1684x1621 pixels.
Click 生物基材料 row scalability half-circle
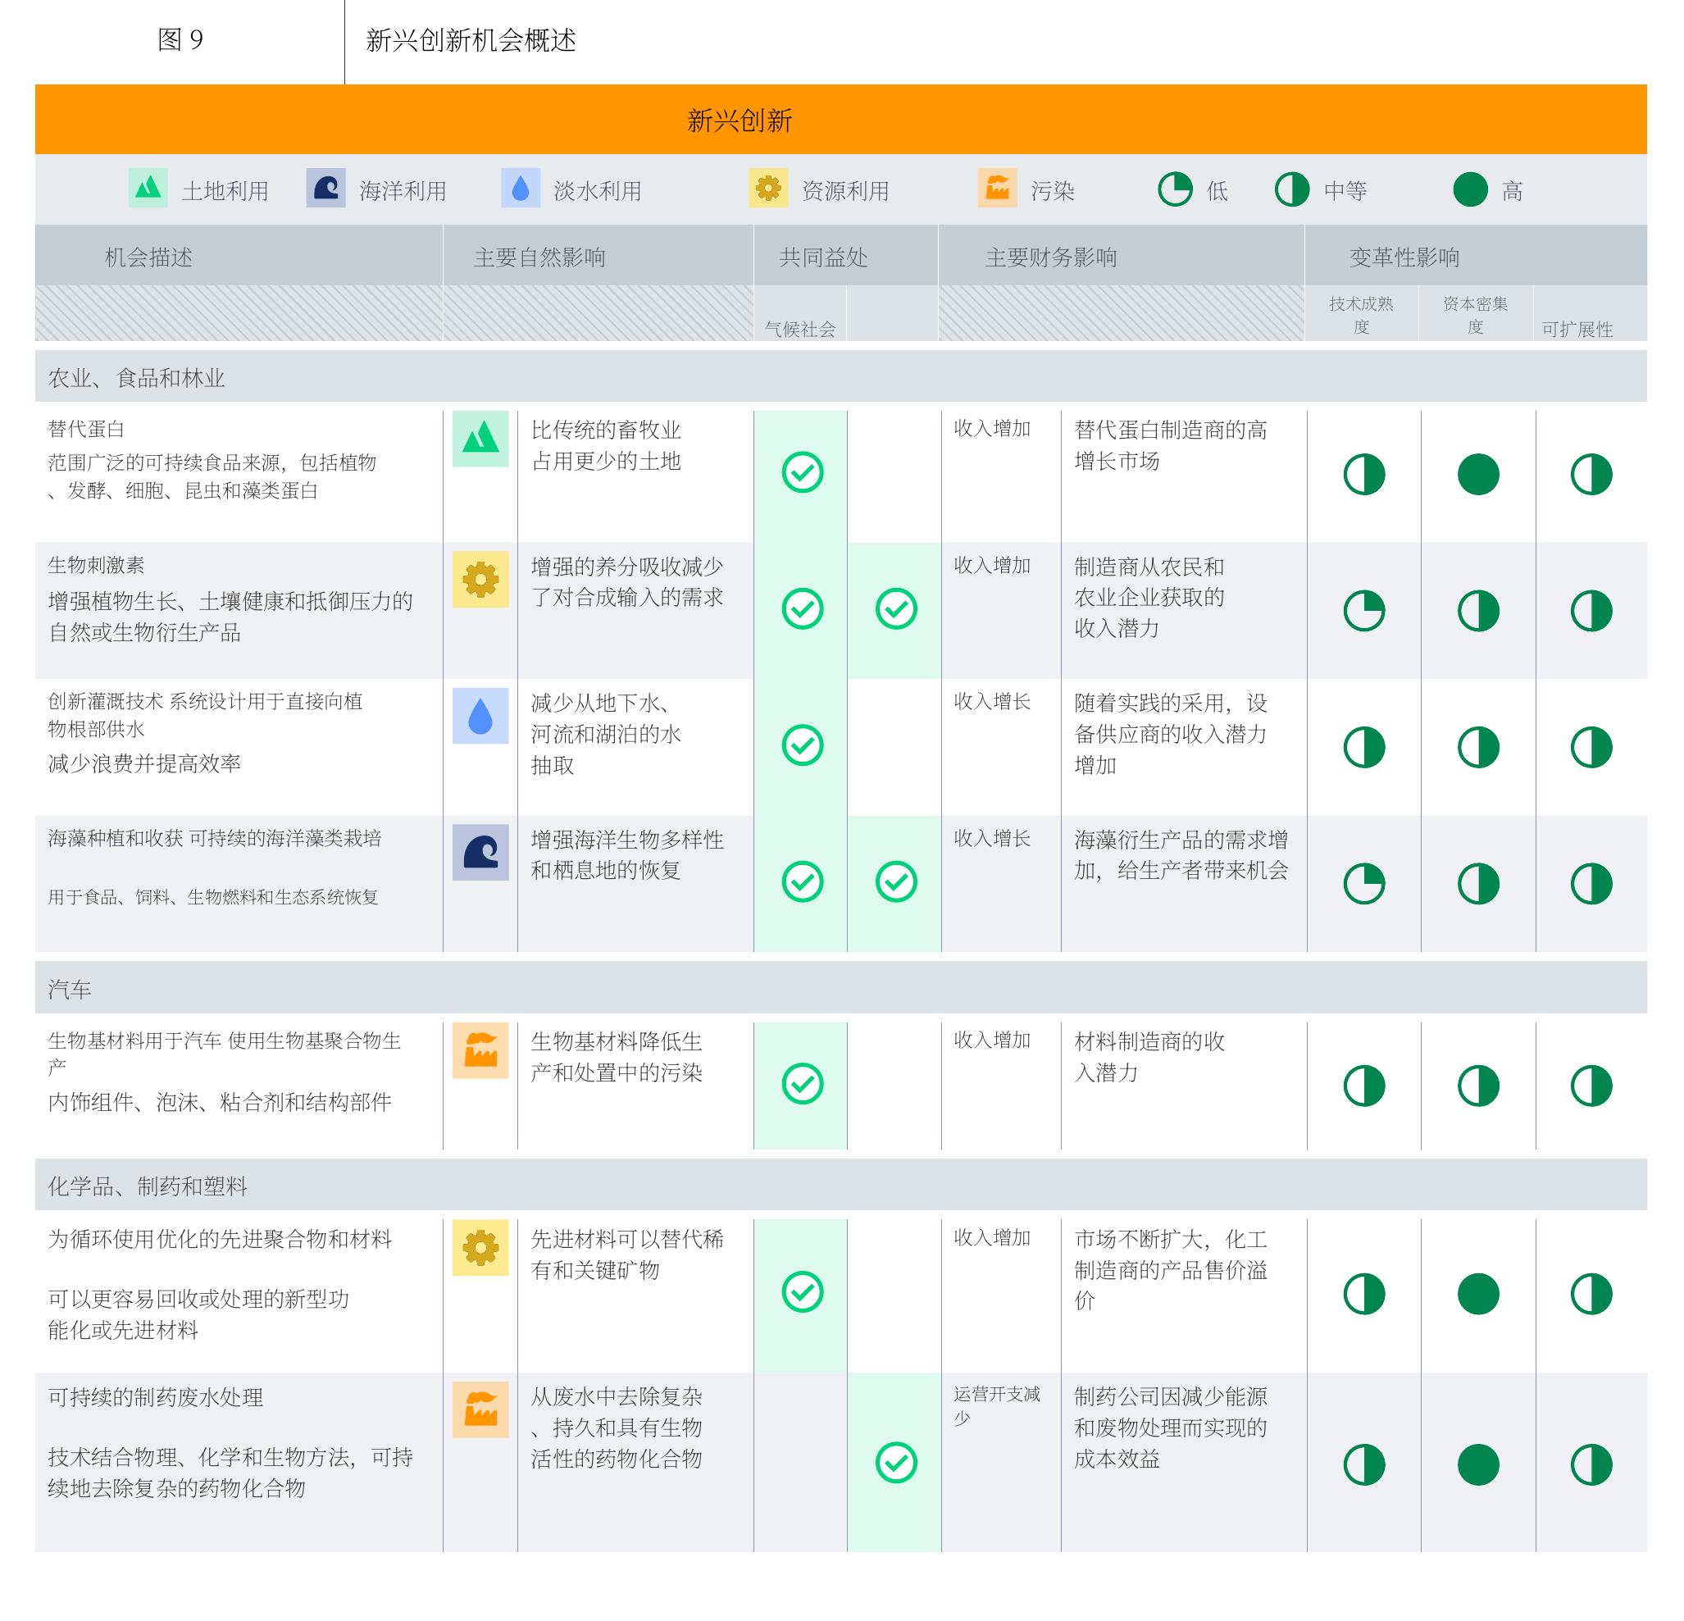[x=1591, y=1086]
